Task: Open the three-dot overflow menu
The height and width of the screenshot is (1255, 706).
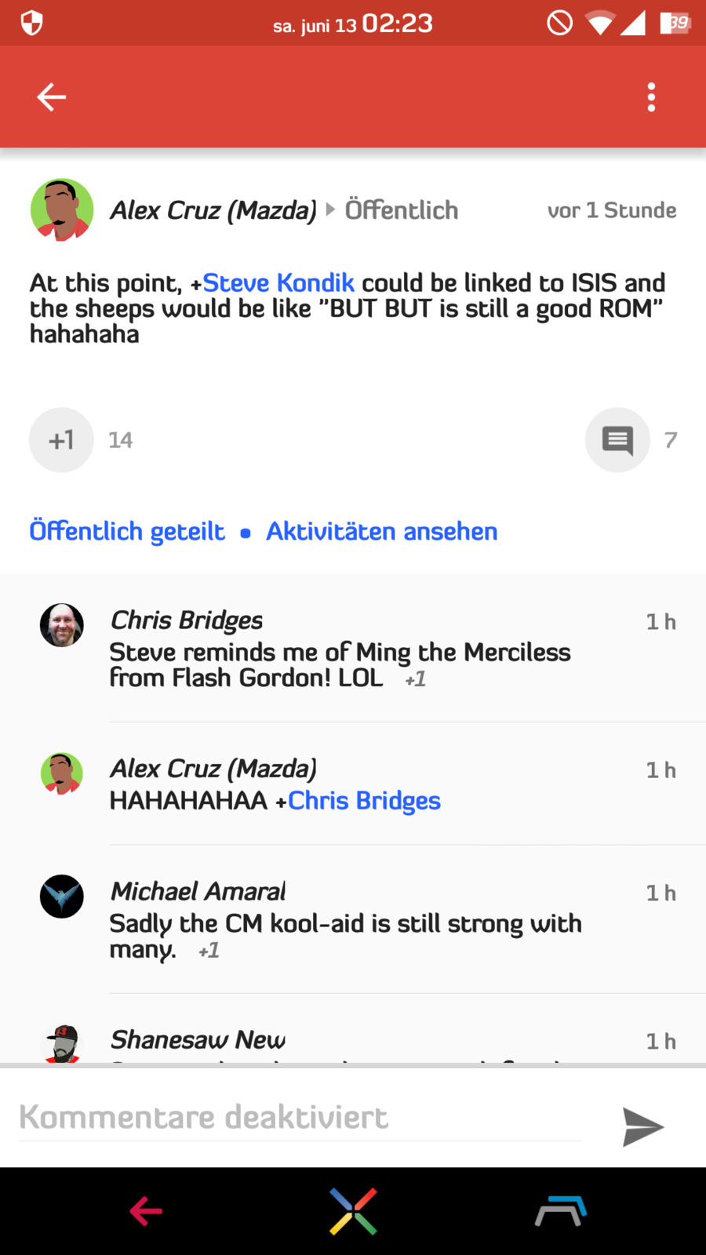Action: coord(651,97)
